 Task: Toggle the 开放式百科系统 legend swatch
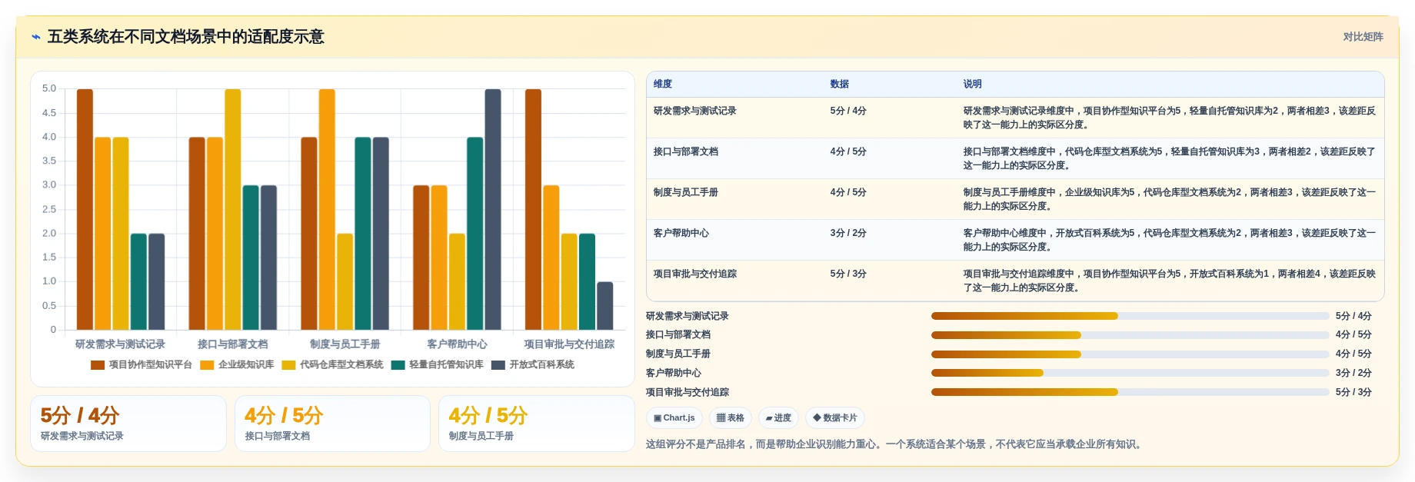(498, 365)
